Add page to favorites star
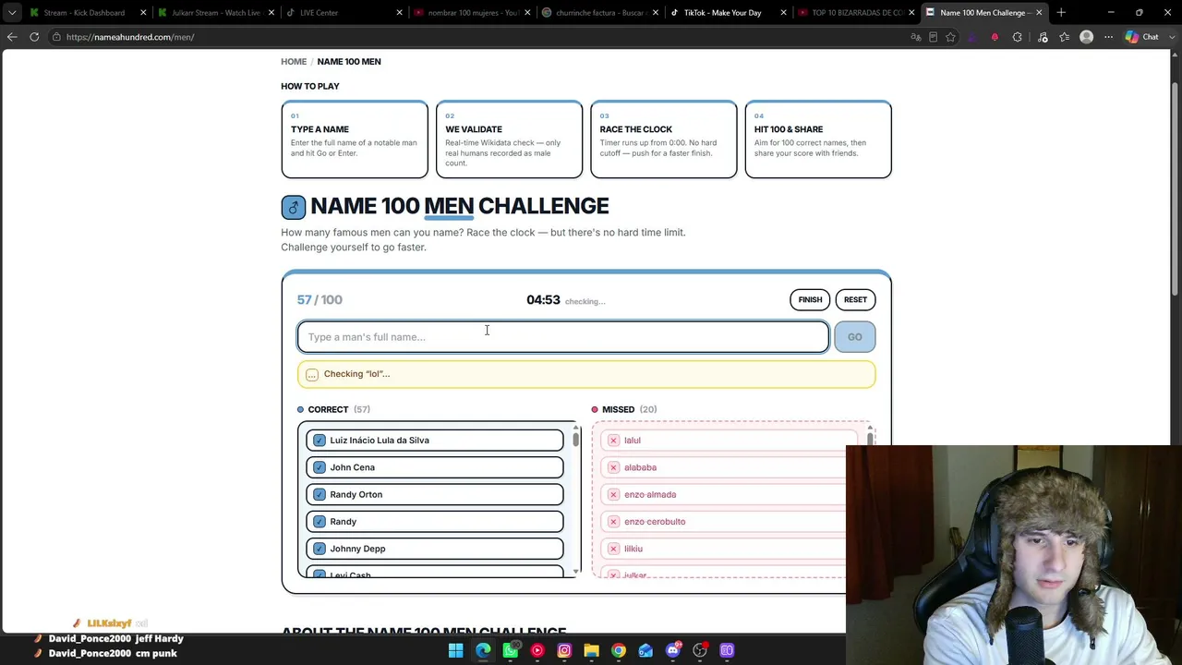This screenshot has height=665, width=1182. click(950, 37)
